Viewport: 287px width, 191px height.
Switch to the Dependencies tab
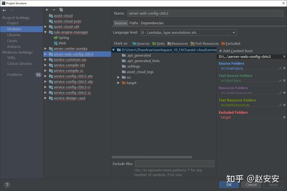pyautogui.click(x=152, y=23)
